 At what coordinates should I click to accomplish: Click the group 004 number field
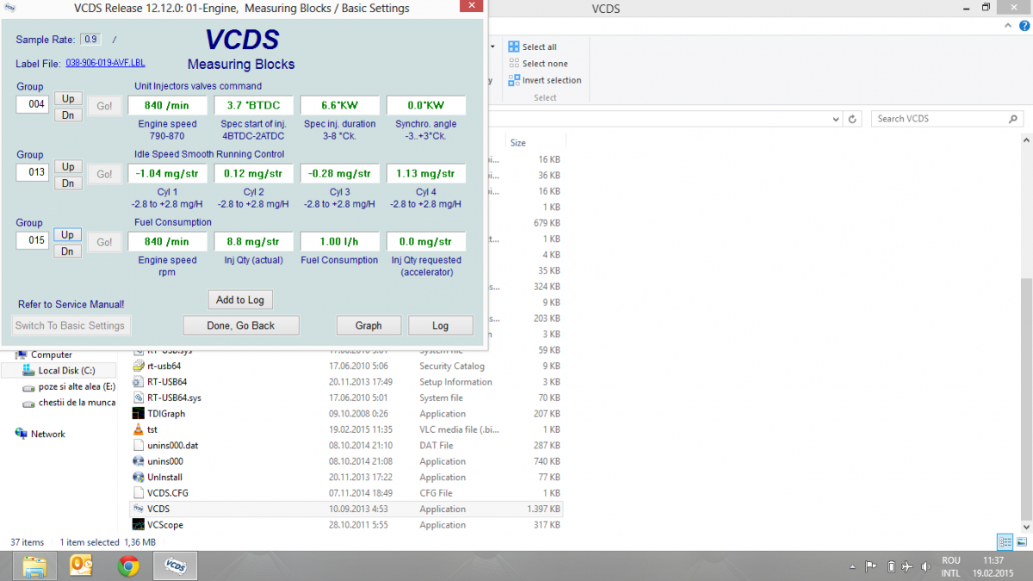point(33,105)
